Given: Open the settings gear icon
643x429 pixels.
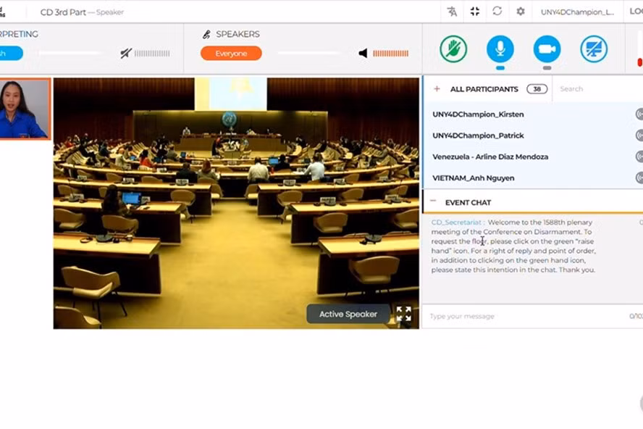Looking at the screenshot, I should click(520, 12).
